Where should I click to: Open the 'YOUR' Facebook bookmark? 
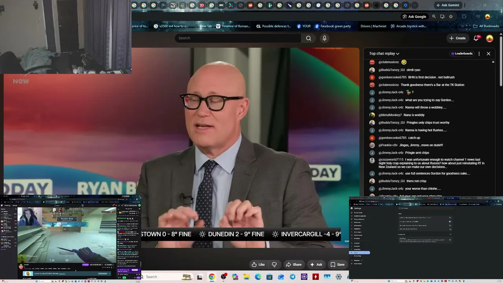tap(304, 26)
